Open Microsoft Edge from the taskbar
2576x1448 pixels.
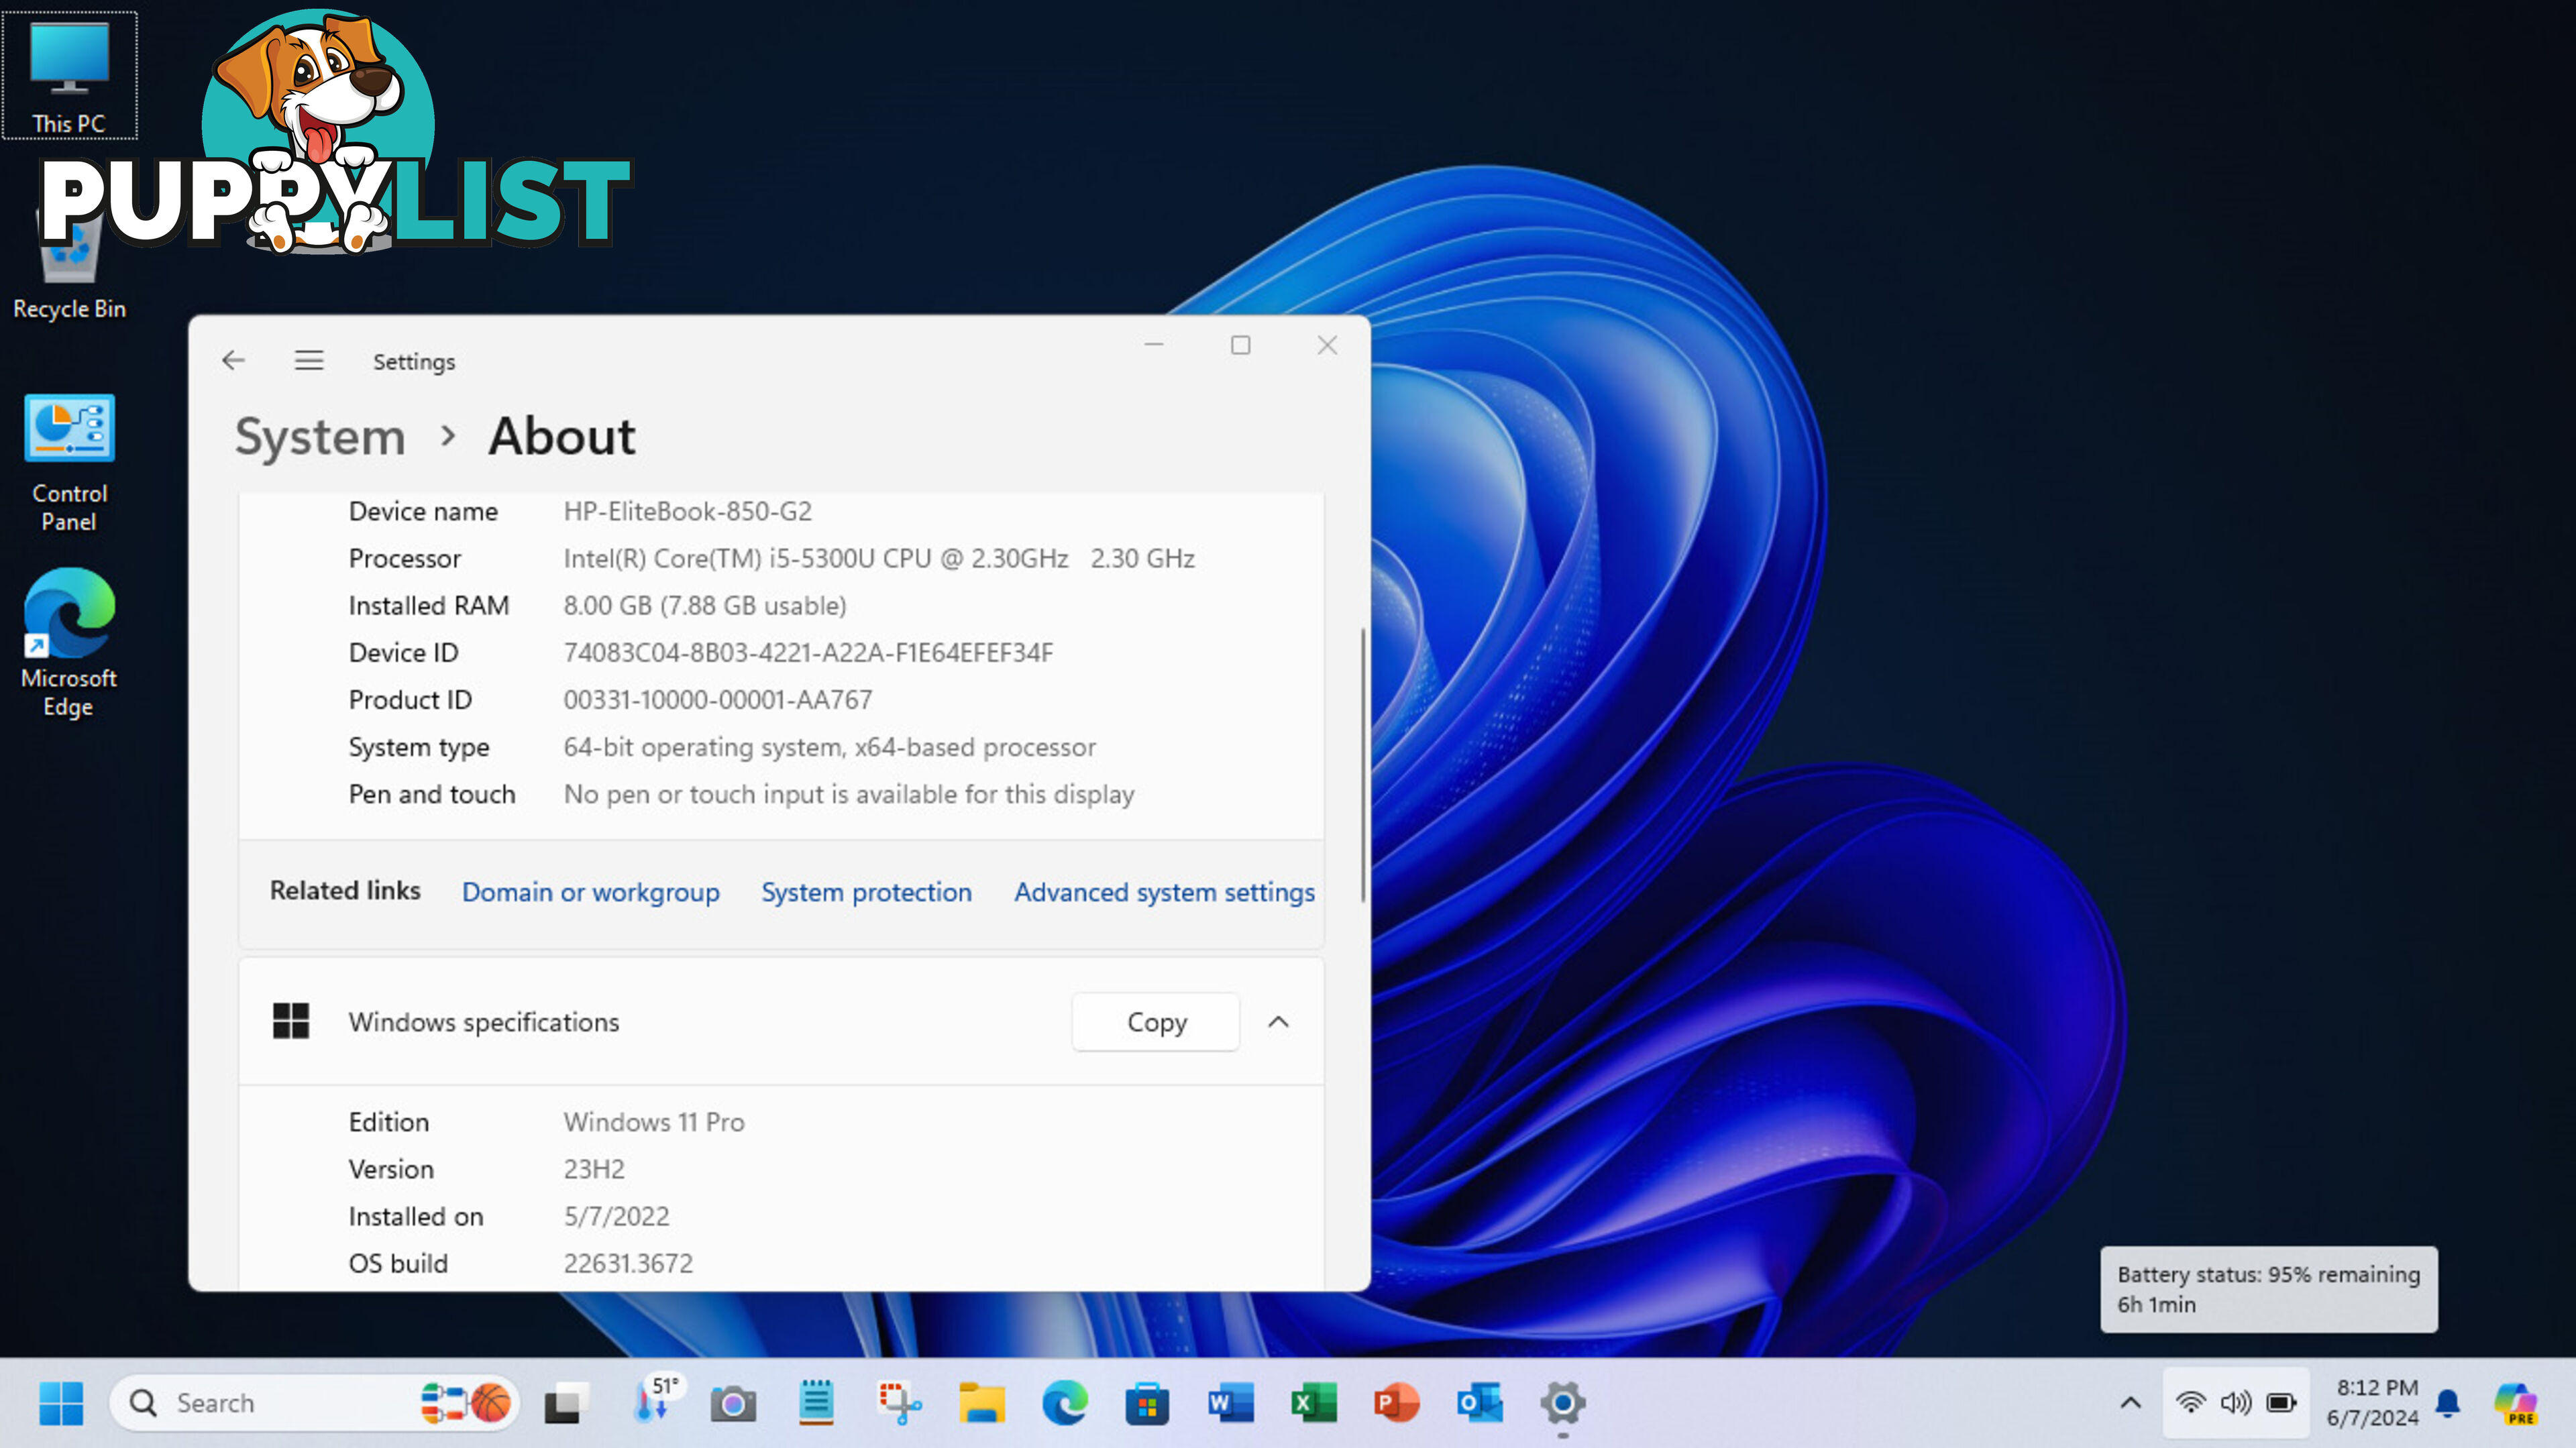tap(1065, 1403)
